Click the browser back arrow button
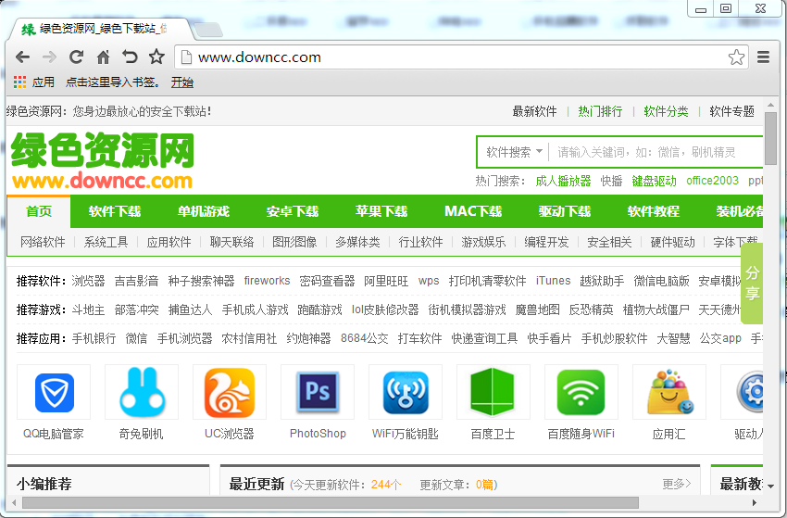The width and height of the screenshot is (787, 518). tap(22, 57)
